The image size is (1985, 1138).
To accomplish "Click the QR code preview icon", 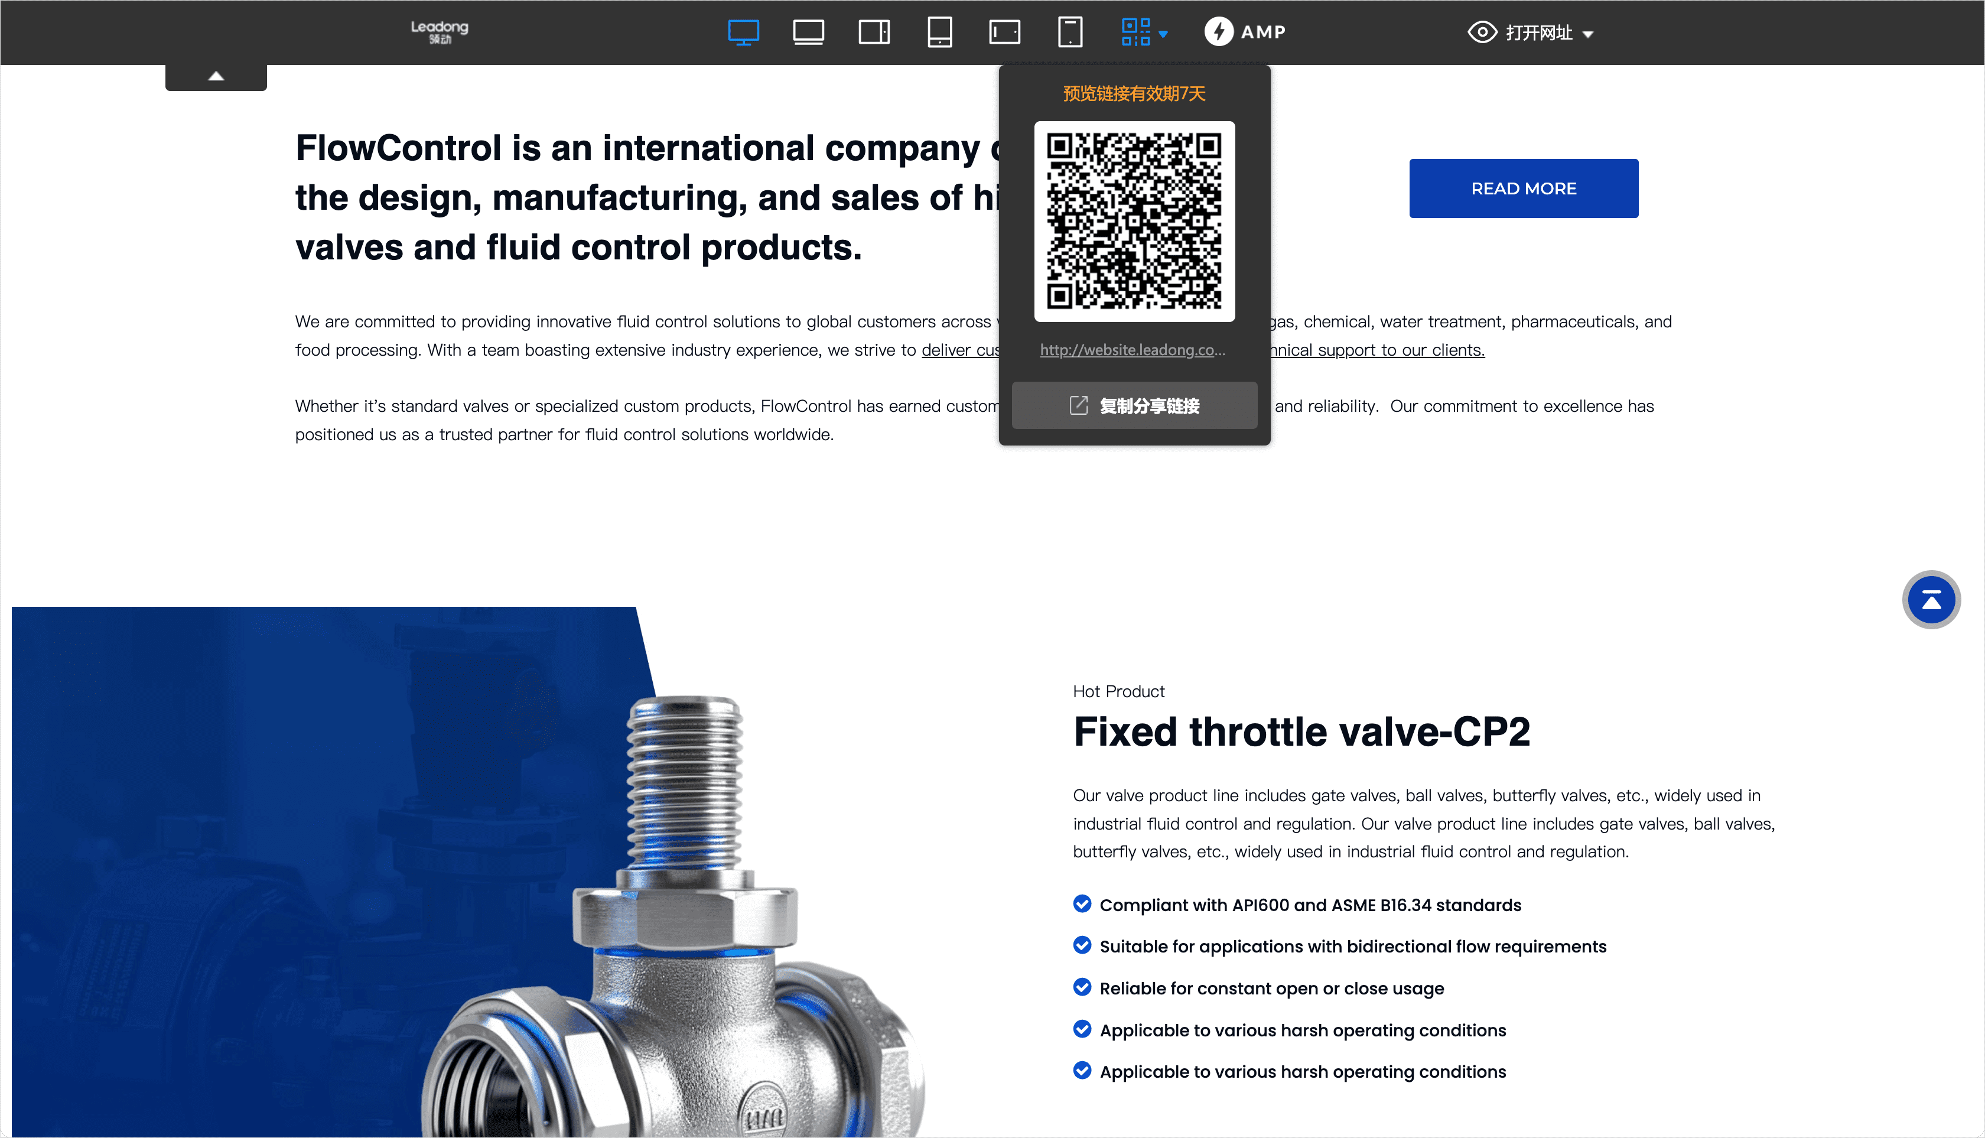I will [x=1135, y=32].
